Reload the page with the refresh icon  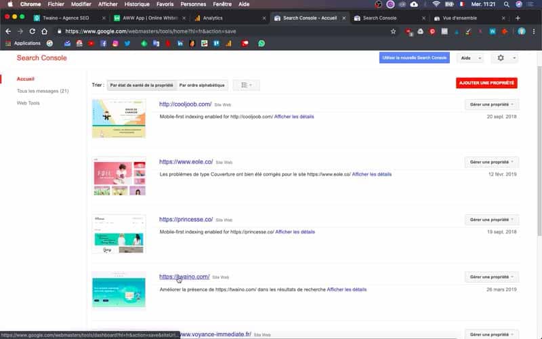(32, 31)
